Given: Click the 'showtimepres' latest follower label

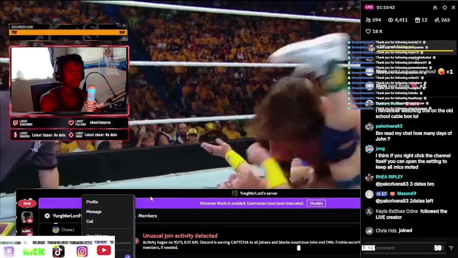Looking at the screenshot, I should [100, 123].
